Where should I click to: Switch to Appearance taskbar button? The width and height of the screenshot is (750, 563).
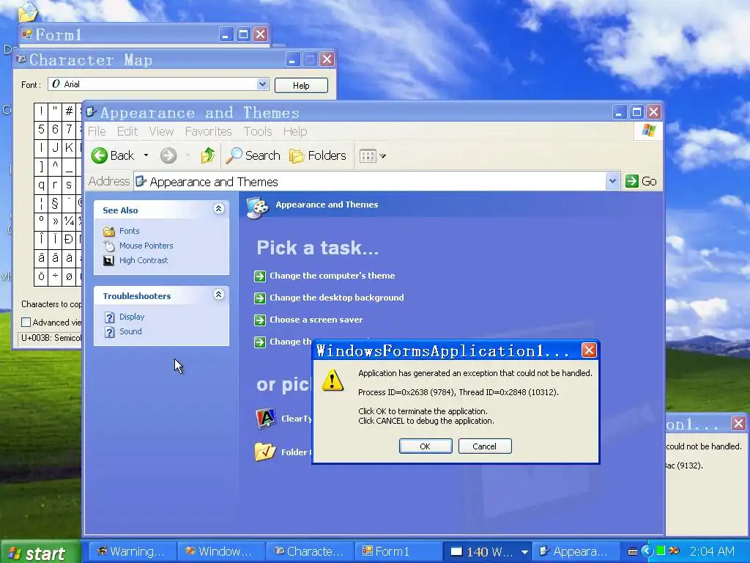[575, 551]
